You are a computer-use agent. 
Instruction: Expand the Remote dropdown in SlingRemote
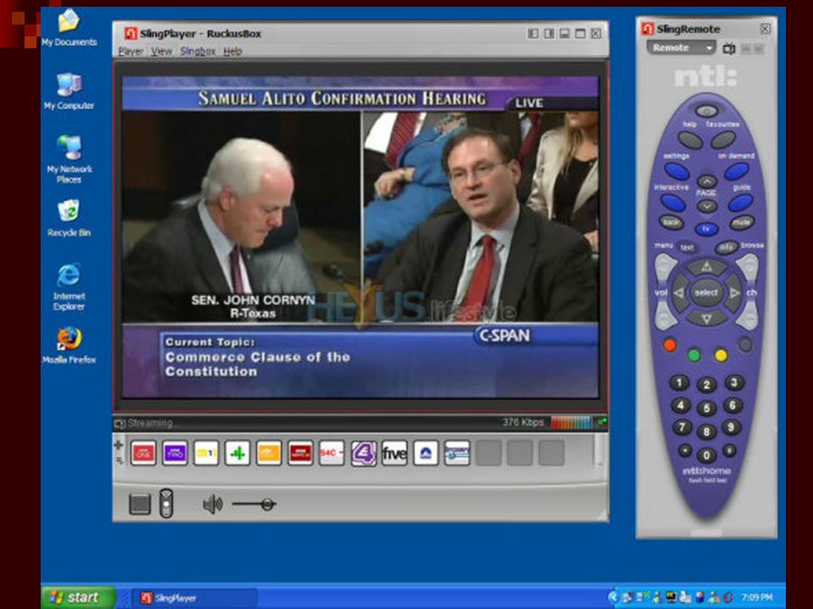coord(681,47)
